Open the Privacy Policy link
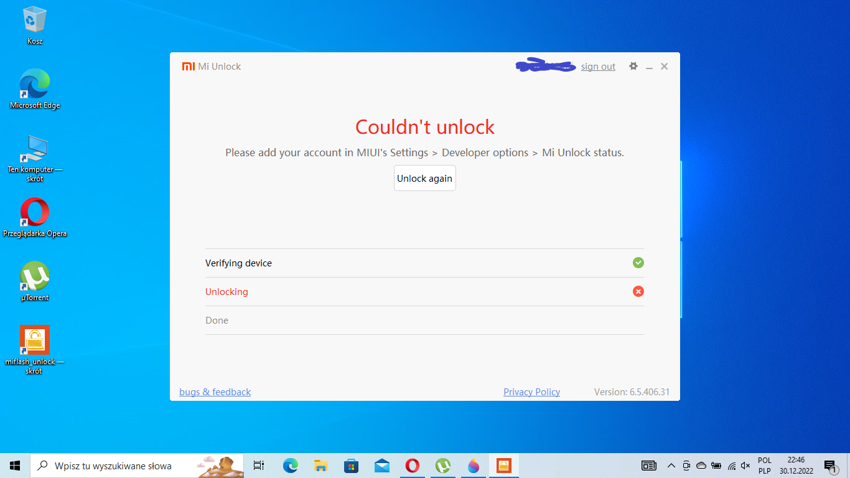Screen dimensions: 850x478 click(531, 392)
